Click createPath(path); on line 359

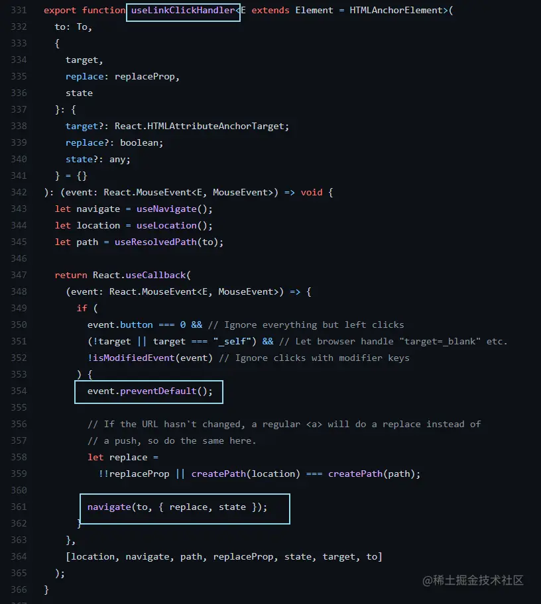[374, 474]
